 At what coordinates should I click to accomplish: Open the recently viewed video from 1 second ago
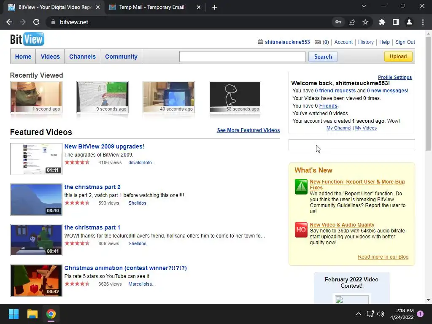[x=36, y=97]
